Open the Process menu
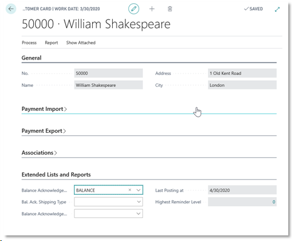The image size is (292, 241). coord(29,43)
